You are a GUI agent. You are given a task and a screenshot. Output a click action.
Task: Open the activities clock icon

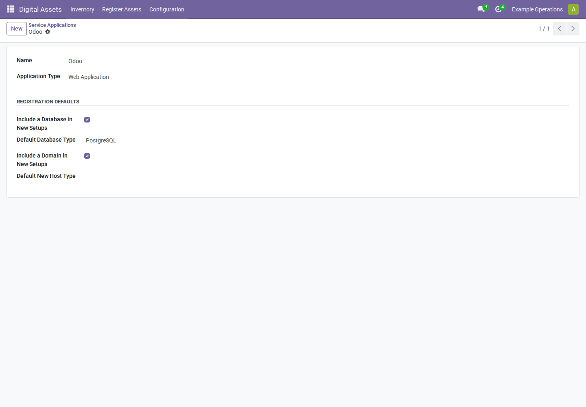[499, 9]
